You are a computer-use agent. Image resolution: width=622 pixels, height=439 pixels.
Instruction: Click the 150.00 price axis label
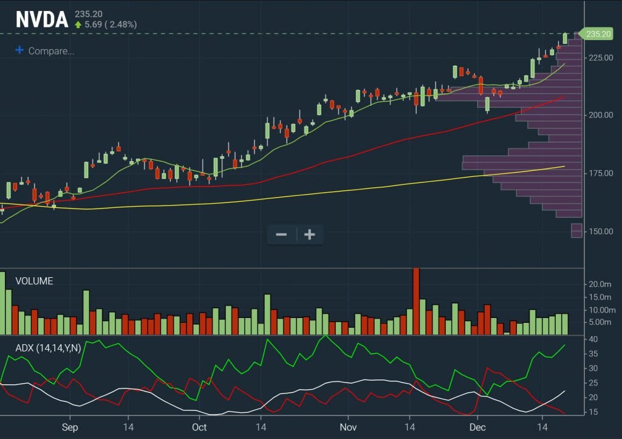click(x=600, y=230)
